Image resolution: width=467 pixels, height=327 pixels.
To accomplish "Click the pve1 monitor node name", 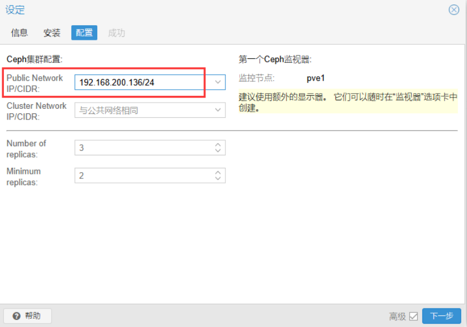I will pos(316,78).
